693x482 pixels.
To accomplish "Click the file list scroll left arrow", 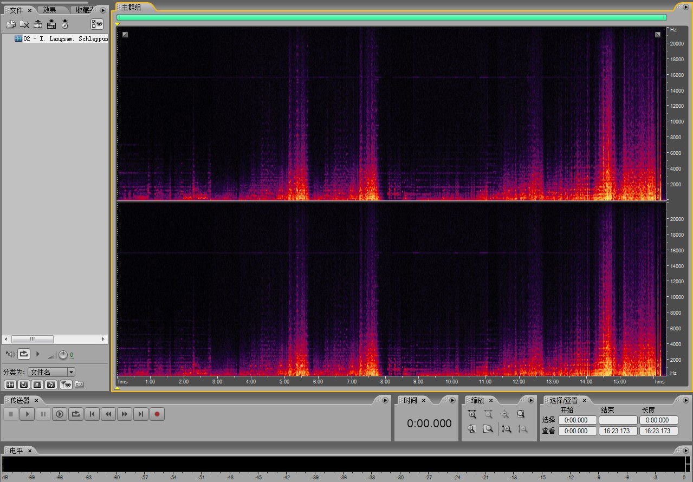I will tap(7, 339).
